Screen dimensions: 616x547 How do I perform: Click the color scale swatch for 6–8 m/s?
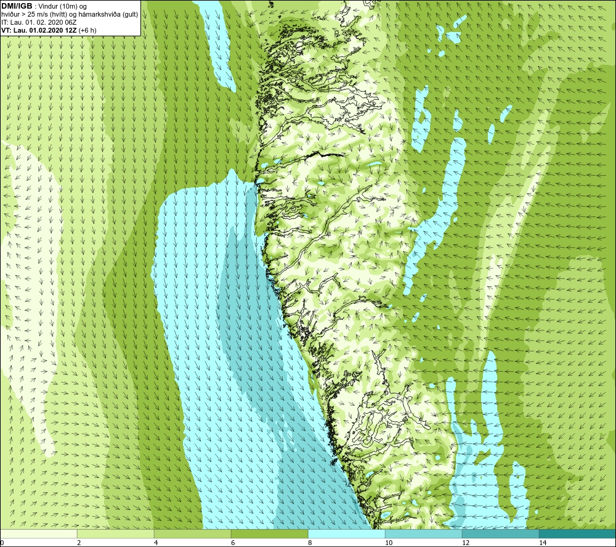point(270,533)
